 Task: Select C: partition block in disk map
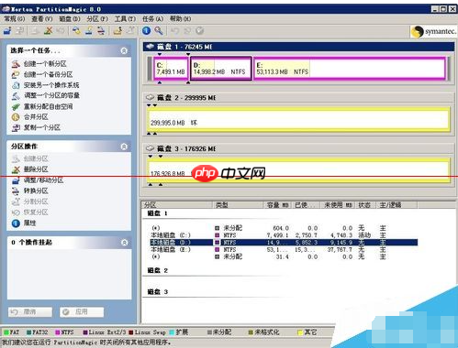[171, 69]
